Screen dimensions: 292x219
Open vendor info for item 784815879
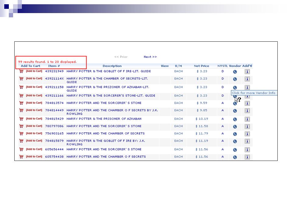235,141
